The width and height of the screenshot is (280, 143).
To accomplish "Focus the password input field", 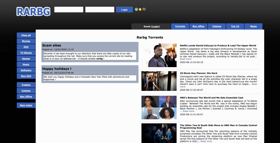I will point(100,10).
